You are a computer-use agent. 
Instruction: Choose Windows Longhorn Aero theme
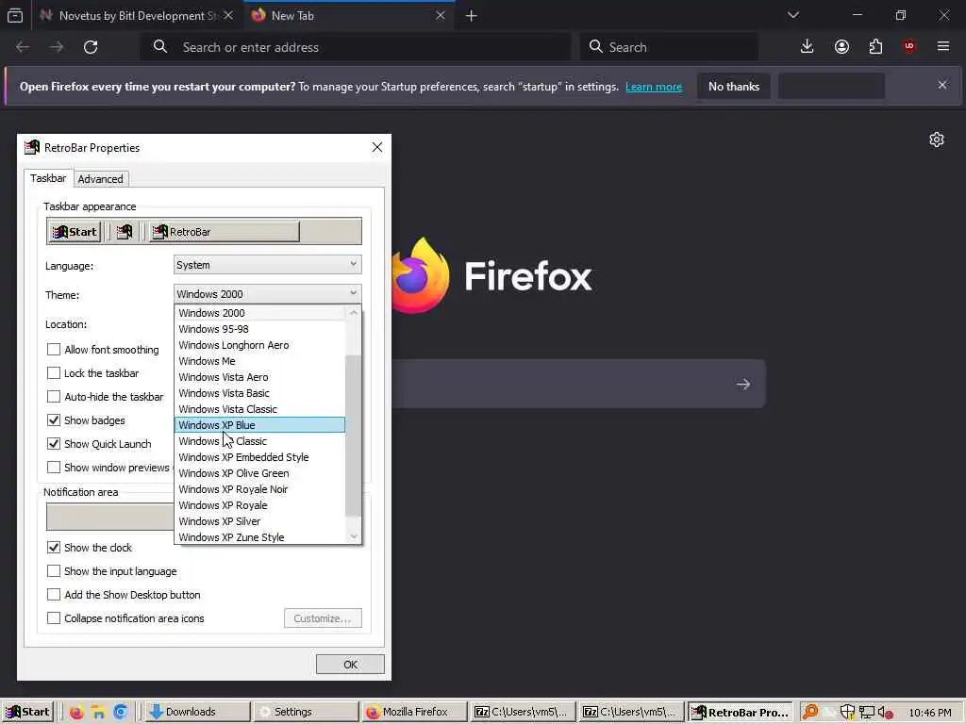point(259,345)
